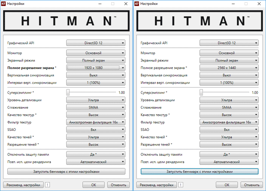266x191 pixels.
Task: Click Запустить бенчмарк button in right window
Action: 199,172
